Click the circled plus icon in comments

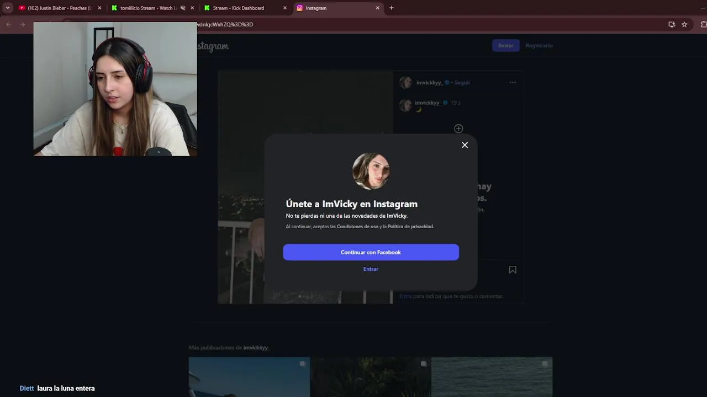tap(458, 128)
